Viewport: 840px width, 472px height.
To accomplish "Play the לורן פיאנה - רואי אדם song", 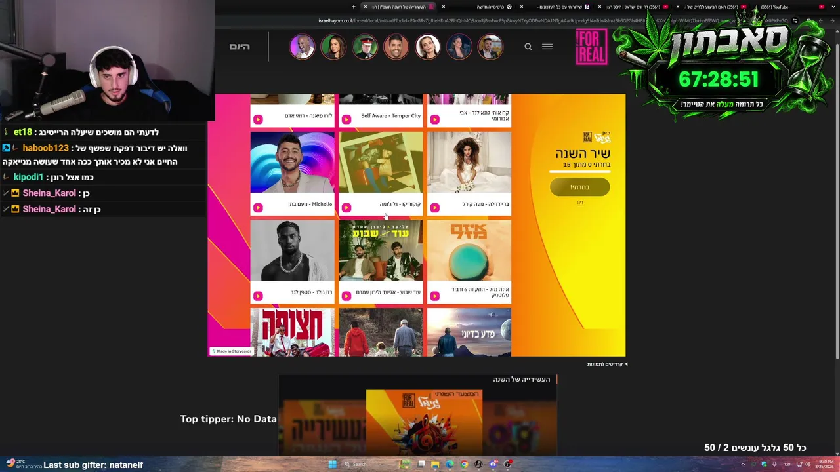I will 258,119.
